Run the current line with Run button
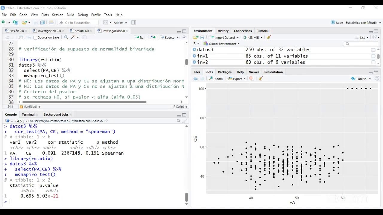 (x=140, y=37)
